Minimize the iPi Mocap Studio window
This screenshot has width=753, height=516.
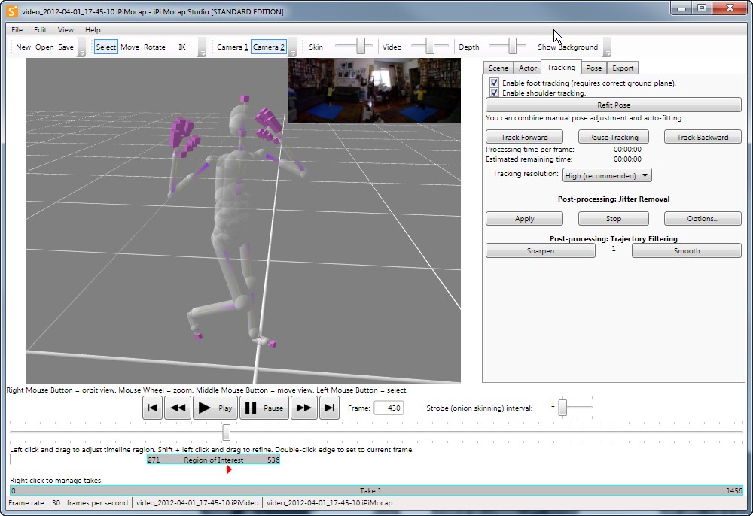(x=681, y=8)
